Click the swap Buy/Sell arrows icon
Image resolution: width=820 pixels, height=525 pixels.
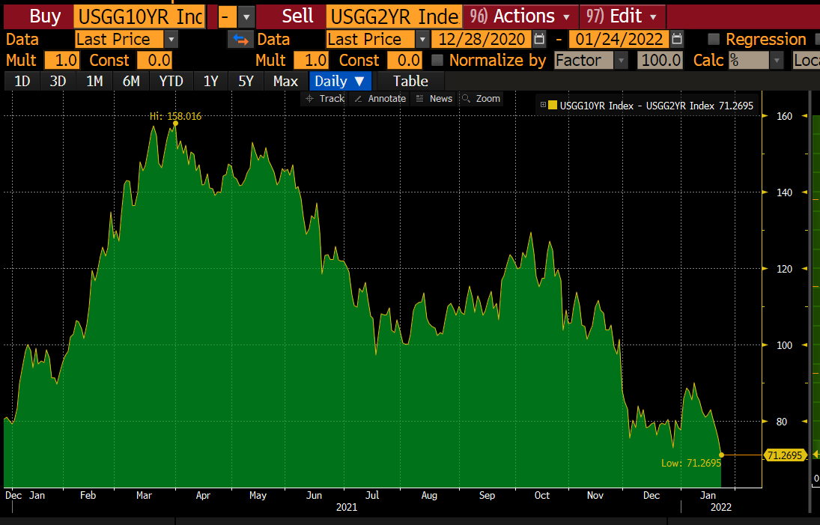pos(240,39)
